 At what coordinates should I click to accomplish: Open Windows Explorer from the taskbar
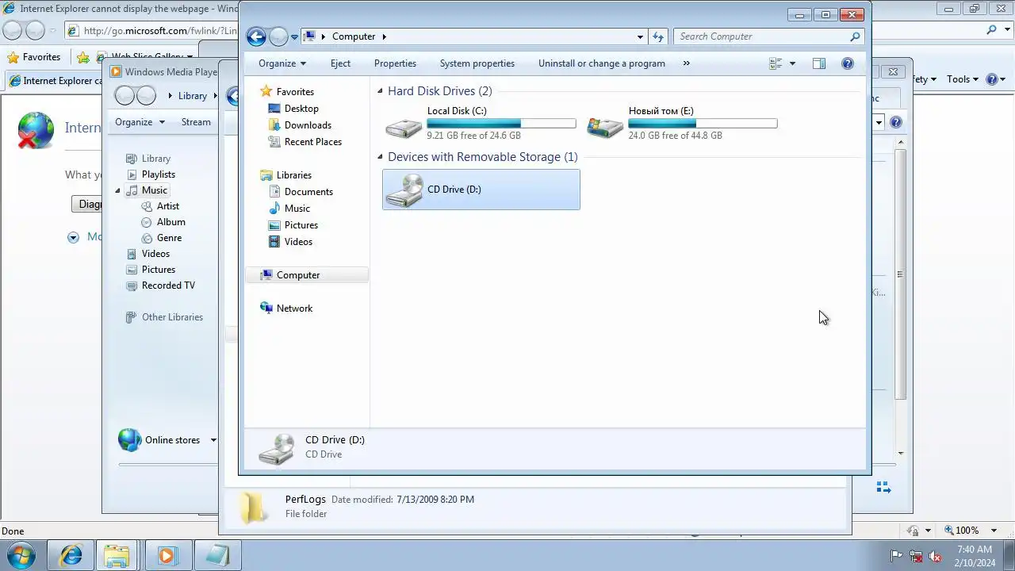click(117, 556)
